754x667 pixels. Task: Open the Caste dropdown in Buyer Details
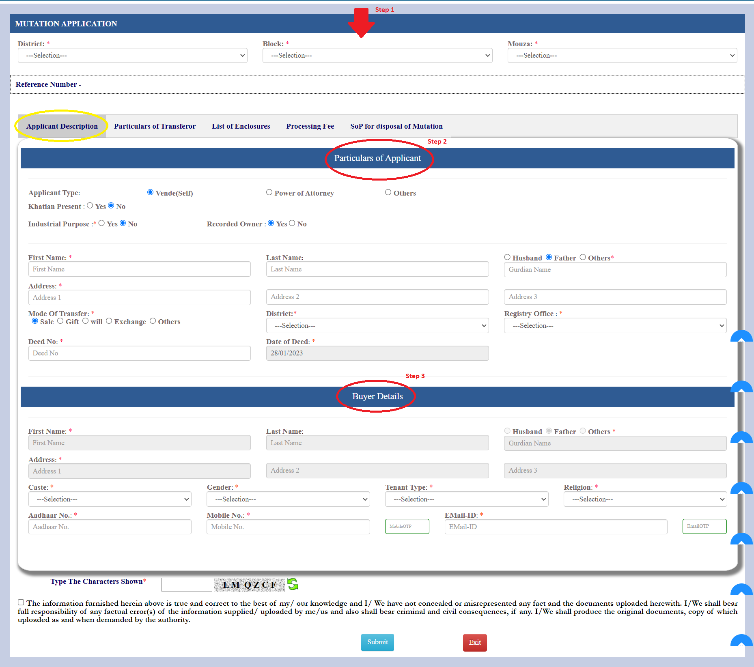110,499
